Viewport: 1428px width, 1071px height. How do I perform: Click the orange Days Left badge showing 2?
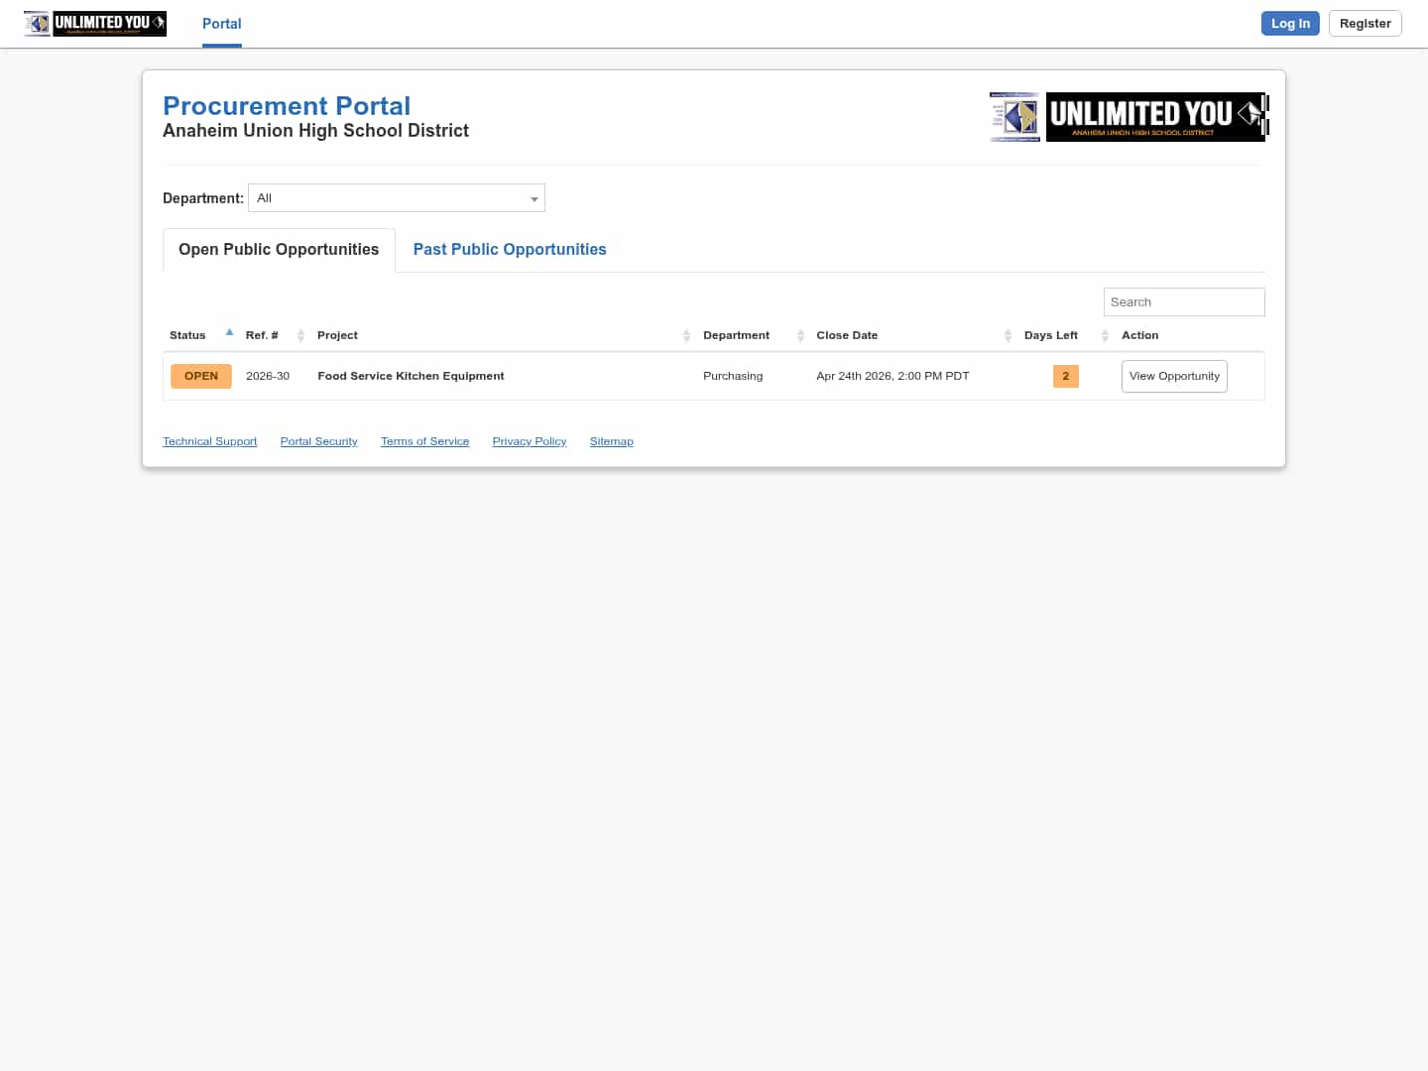[x=1065, y=376]
